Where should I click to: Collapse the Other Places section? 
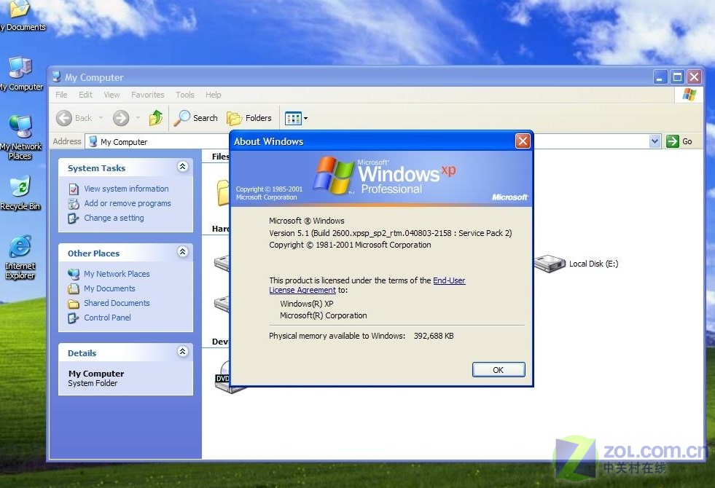coord(181,252)
